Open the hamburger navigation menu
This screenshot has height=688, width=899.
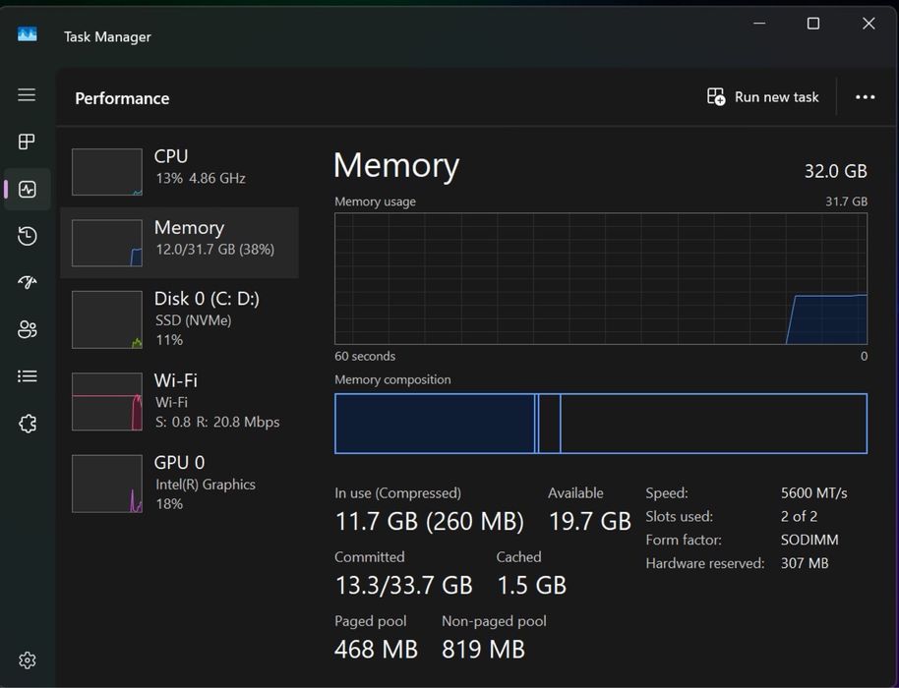[27, 94]
